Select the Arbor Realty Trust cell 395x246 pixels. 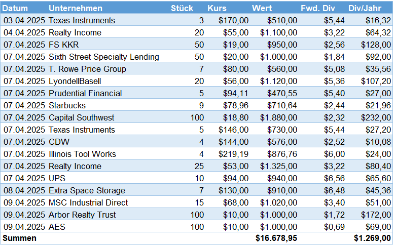82,215
